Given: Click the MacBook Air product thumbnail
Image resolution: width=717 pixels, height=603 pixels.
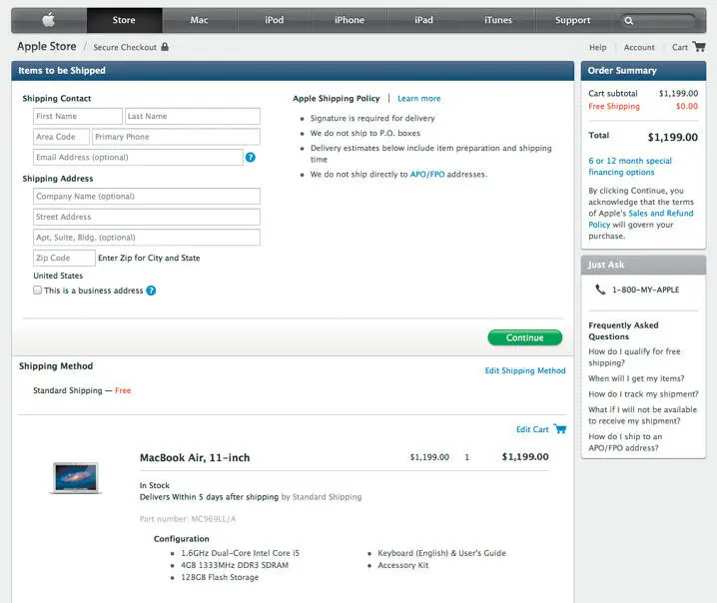Looking at the screenshot, I should 76,478.
